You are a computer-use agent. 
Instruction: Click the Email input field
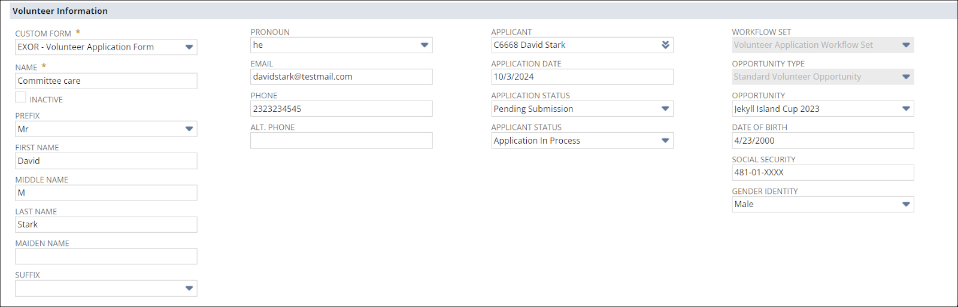point(341,77)
